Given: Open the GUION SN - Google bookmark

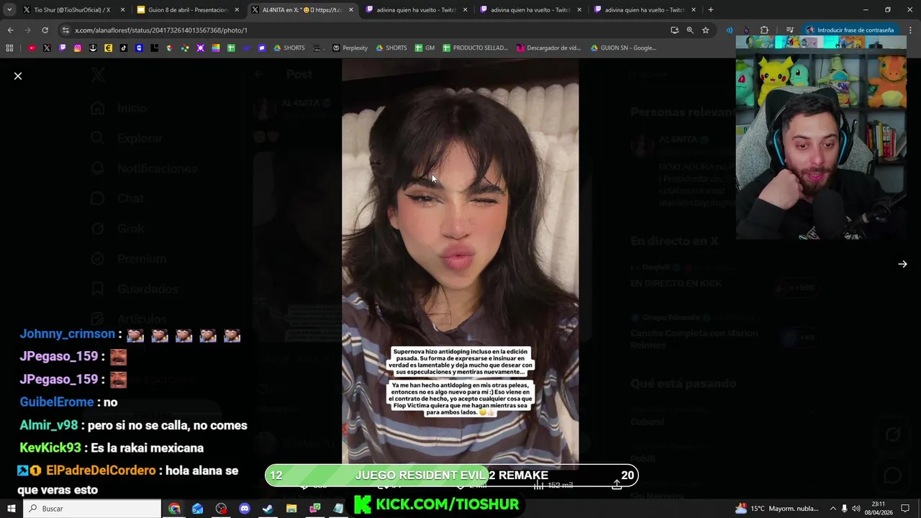Looking at the screenshot, I should point(623,48).
